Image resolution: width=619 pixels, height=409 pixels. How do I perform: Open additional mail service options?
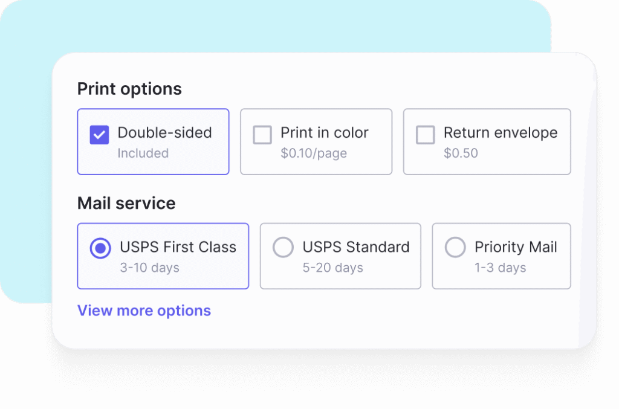click(144, 311)
